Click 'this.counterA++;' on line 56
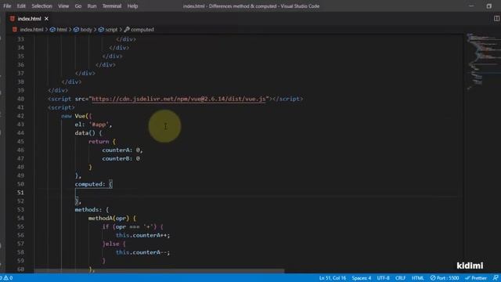 [142, 235]
